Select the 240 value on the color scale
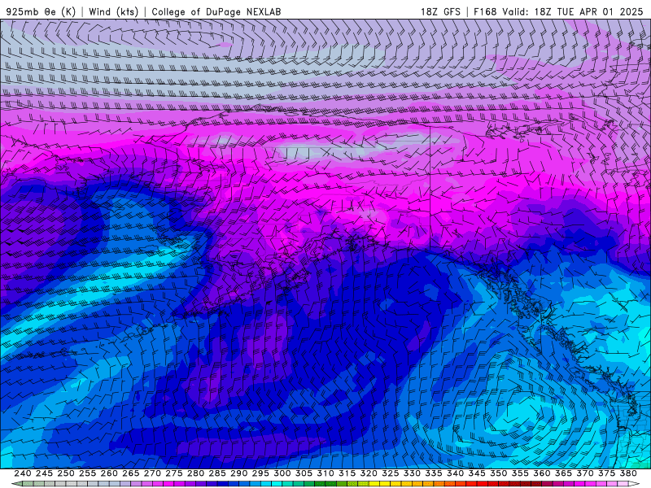The width and height of the screenshot is (651, 488). [23, 473]
